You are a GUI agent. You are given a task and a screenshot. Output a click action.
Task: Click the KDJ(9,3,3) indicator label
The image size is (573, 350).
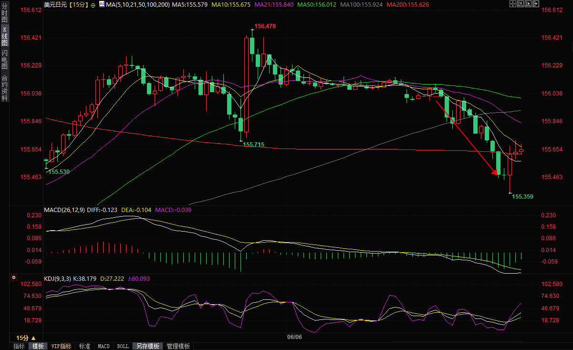[57, 278]
